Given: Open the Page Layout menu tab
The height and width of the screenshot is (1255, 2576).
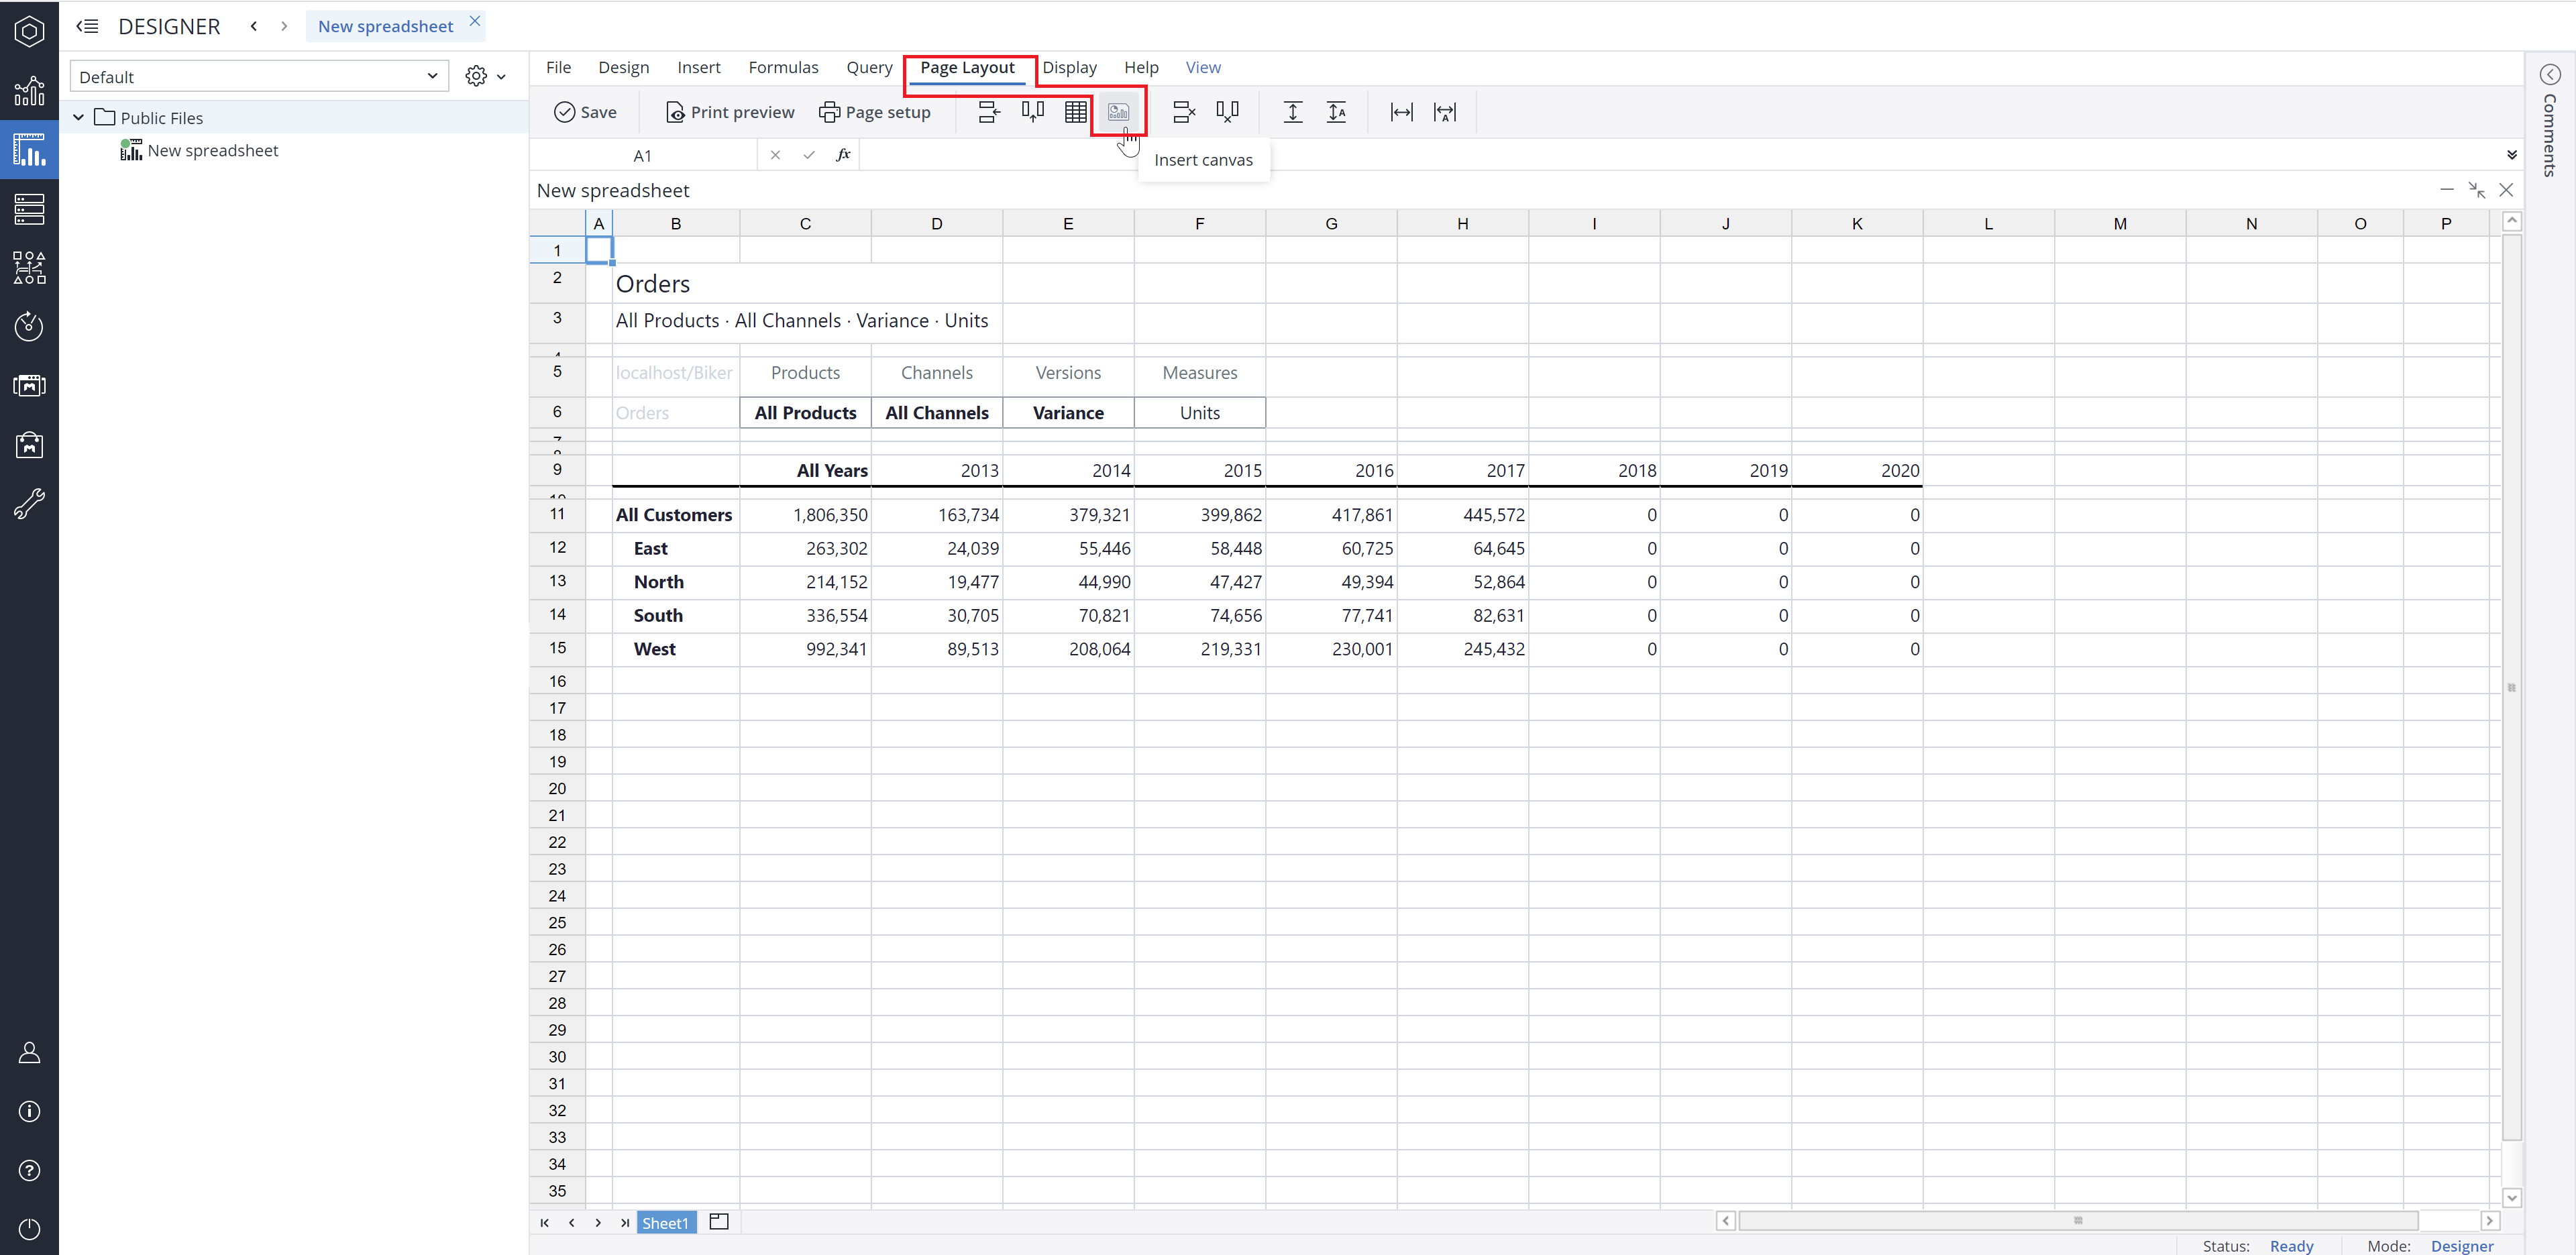Looking at the screenshot, I should pyautogui.click(x=967, y=67).
